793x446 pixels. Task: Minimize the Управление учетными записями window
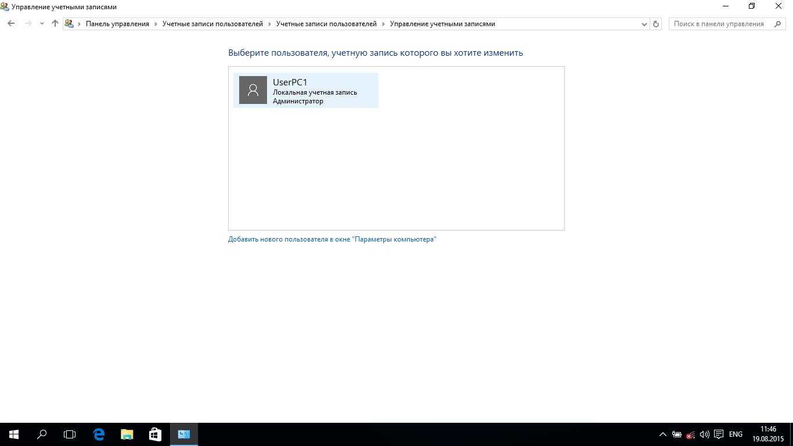coord(726,6)
